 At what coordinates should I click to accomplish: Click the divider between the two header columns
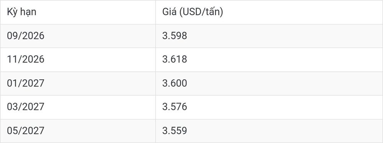[155, 12]
